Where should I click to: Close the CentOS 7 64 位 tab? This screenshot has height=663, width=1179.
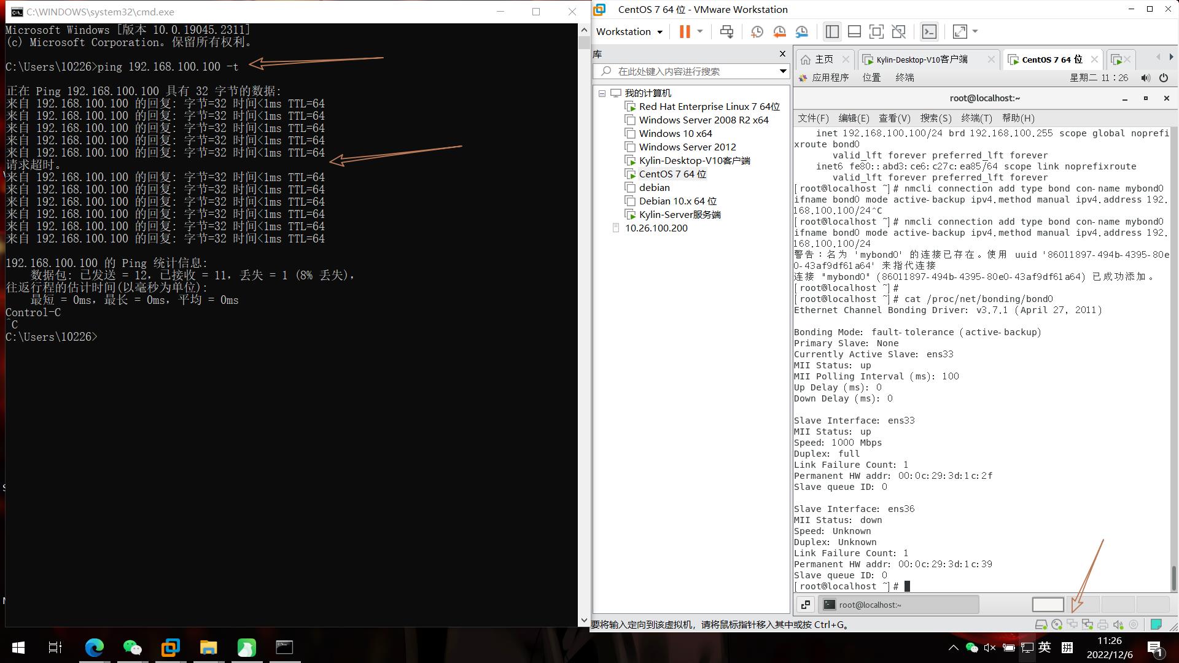pyautogui.click(x=1094, y=60)
